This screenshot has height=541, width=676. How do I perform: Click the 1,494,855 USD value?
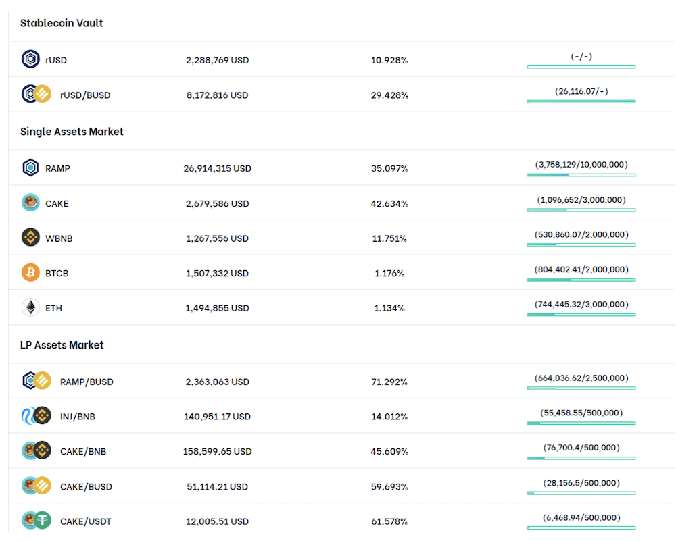pos(217,309)
